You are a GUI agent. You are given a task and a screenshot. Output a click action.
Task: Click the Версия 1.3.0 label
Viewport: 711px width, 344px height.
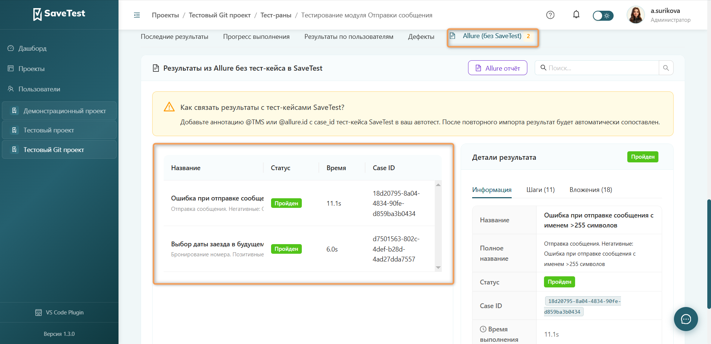pos(59,334)
